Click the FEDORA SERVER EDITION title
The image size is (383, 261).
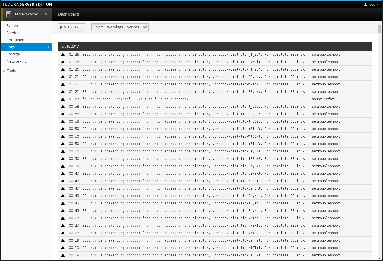click(27, 4)
